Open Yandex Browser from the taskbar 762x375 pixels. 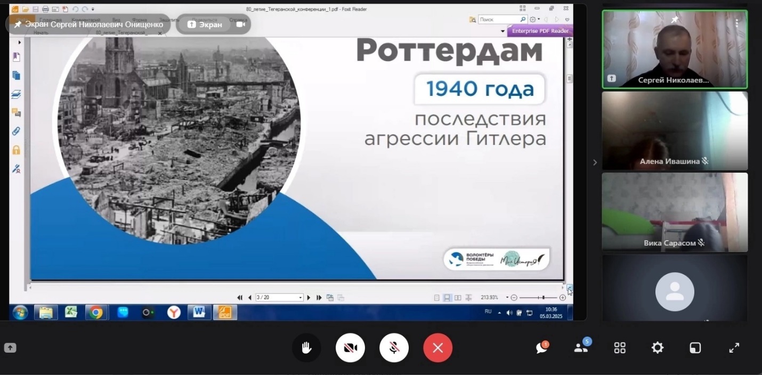click(174, 312)
